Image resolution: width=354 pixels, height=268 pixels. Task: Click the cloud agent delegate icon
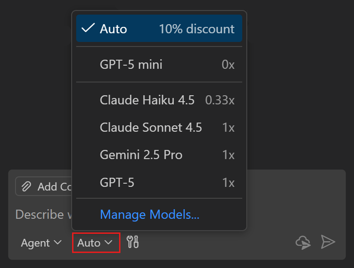pos(303,242)
